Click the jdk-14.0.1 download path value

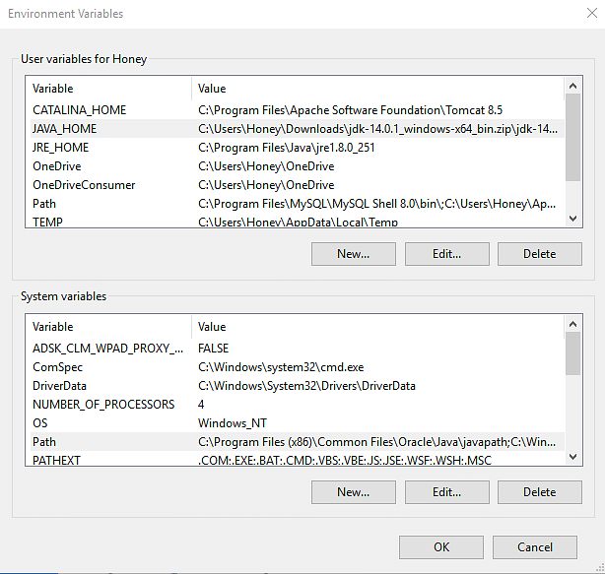377,129
